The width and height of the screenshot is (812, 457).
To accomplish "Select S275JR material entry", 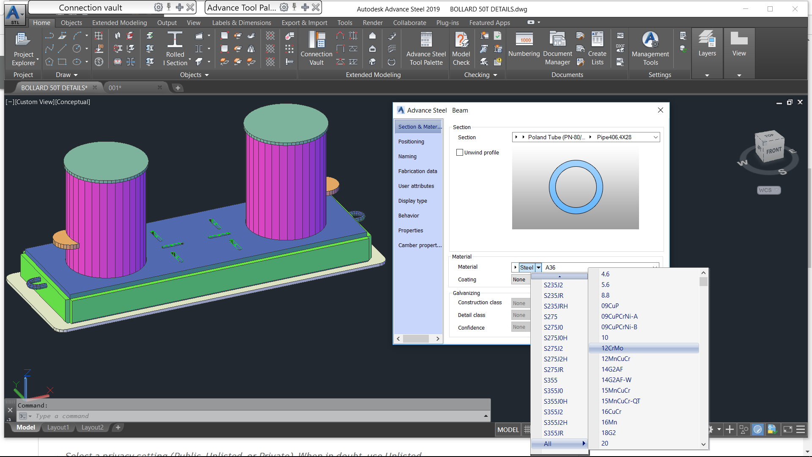I will 554,369.
